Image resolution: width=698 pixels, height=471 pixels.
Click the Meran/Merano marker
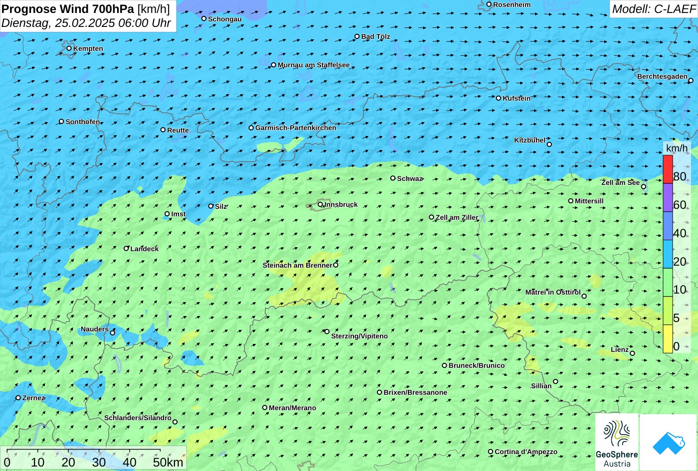point(265,408)
